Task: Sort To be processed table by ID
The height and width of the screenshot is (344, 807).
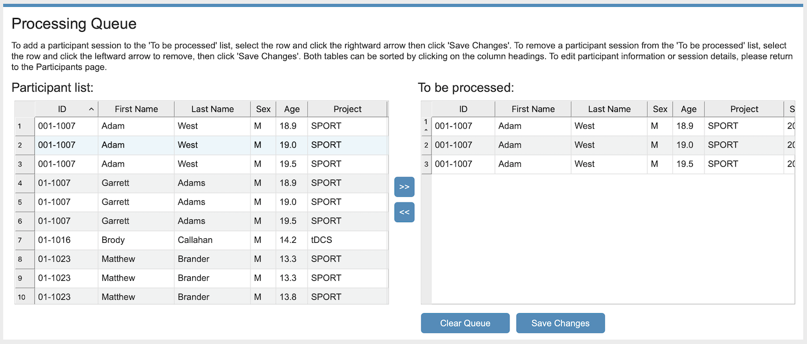Action: [463, 109]
